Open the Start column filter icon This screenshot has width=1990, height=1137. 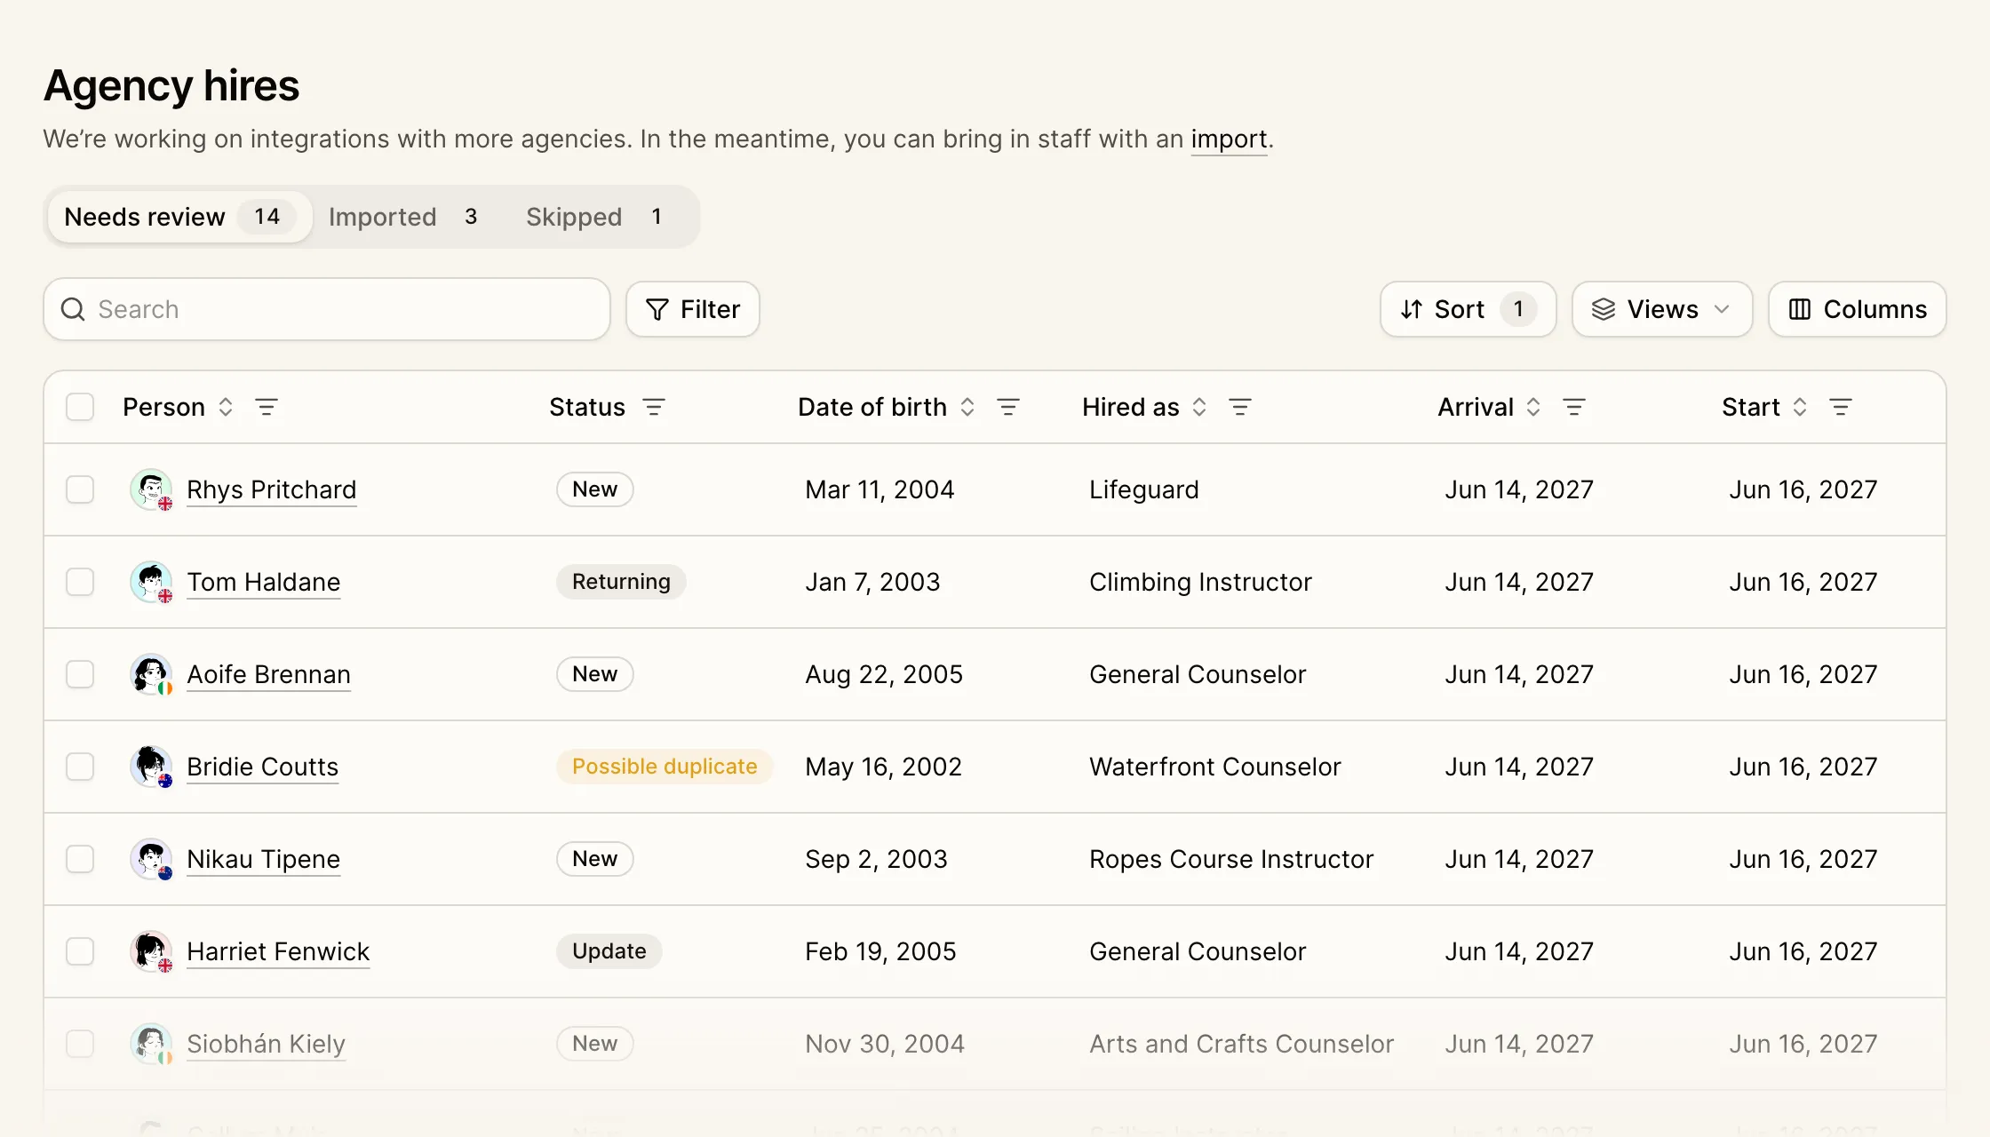point(1841,407)
